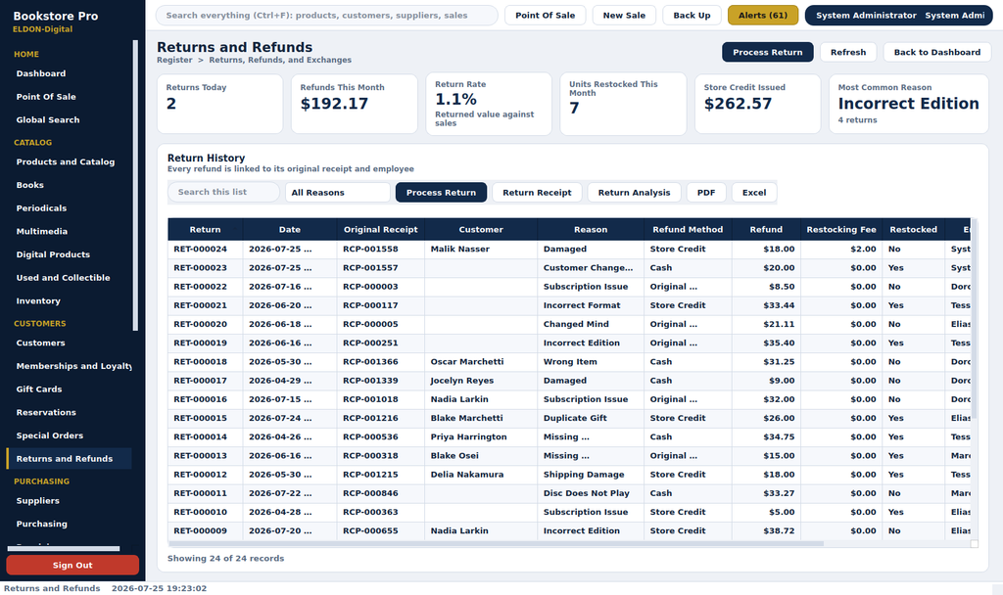Open Books section

70,185
